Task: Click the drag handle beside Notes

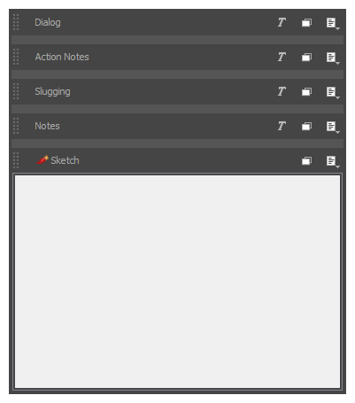Action: (16, 126)
